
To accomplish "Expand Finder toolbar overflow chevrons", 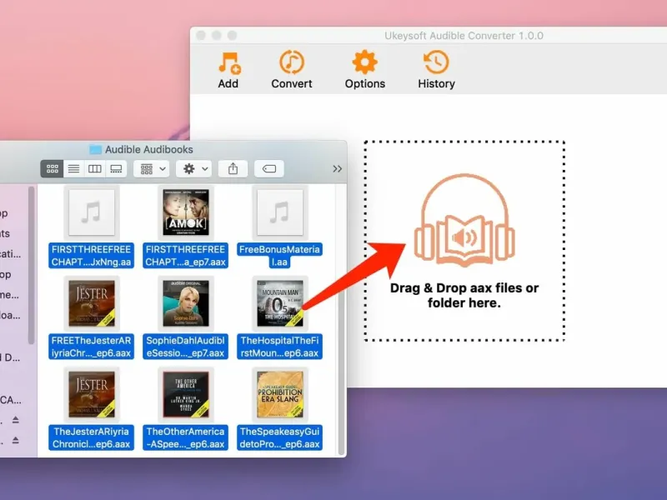I will (x=338, y=169).
